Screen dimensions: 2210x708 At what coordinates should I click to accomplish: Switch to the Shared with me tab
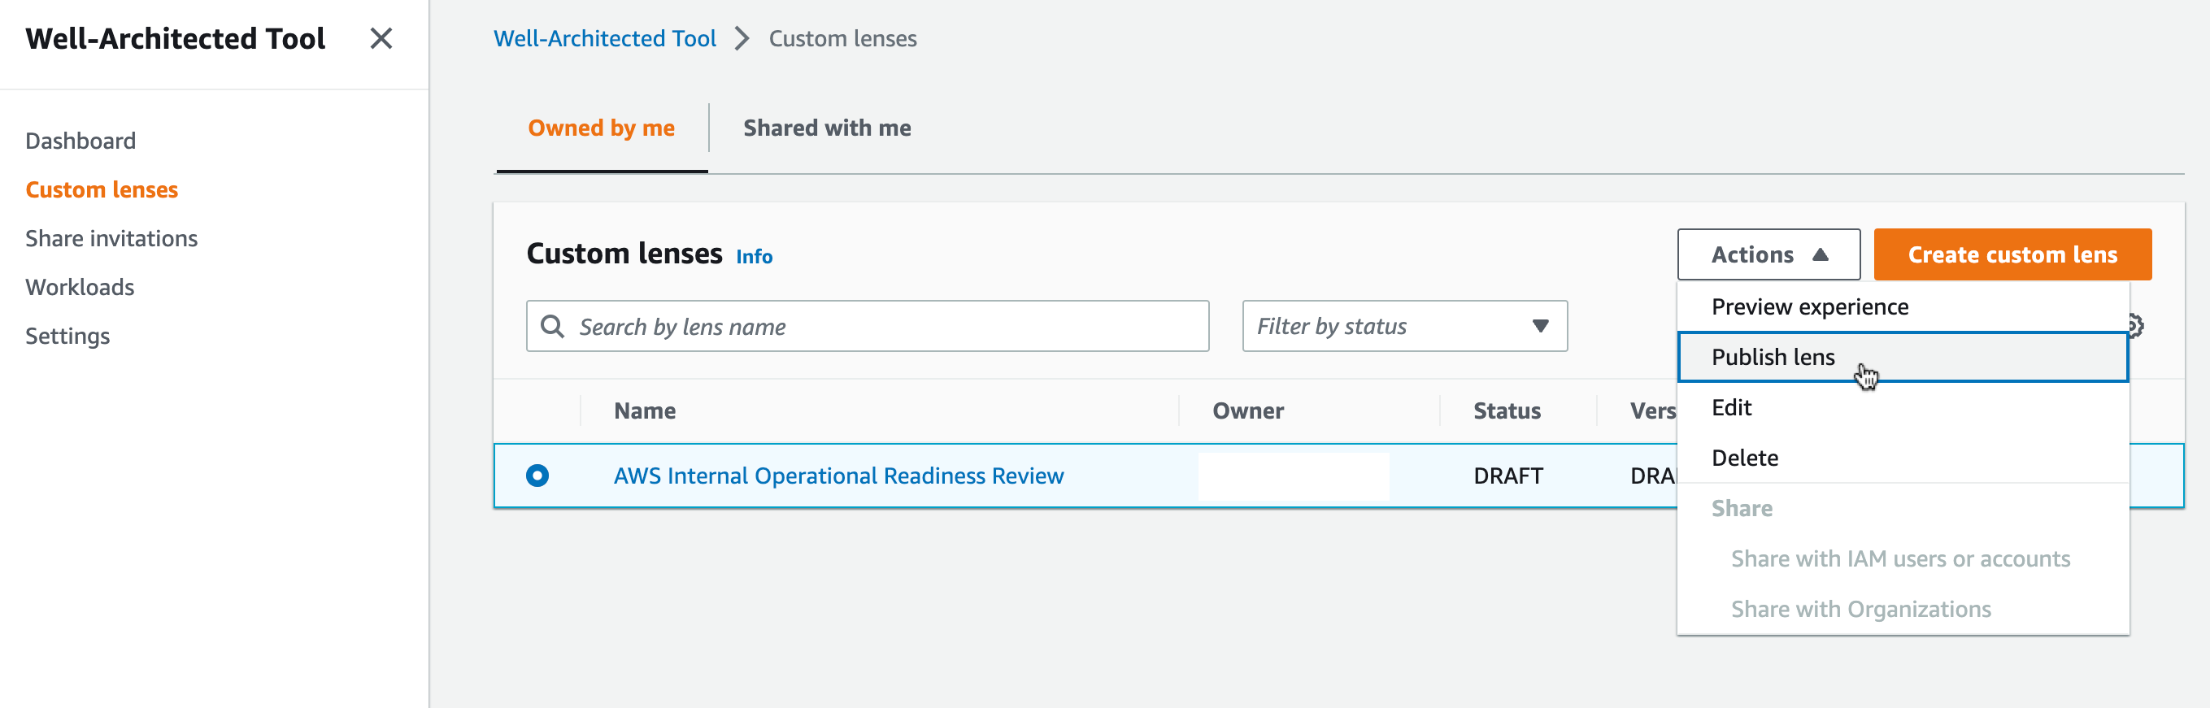click(x=826, y=128)
